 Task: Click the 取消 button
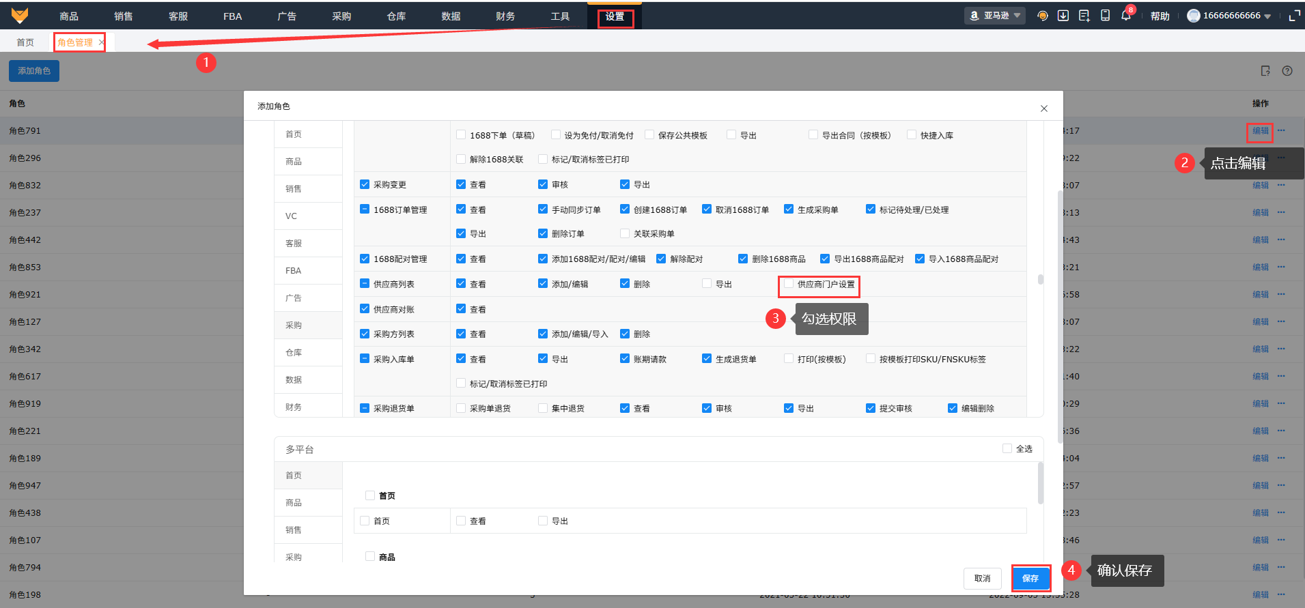tap(982, 579)
